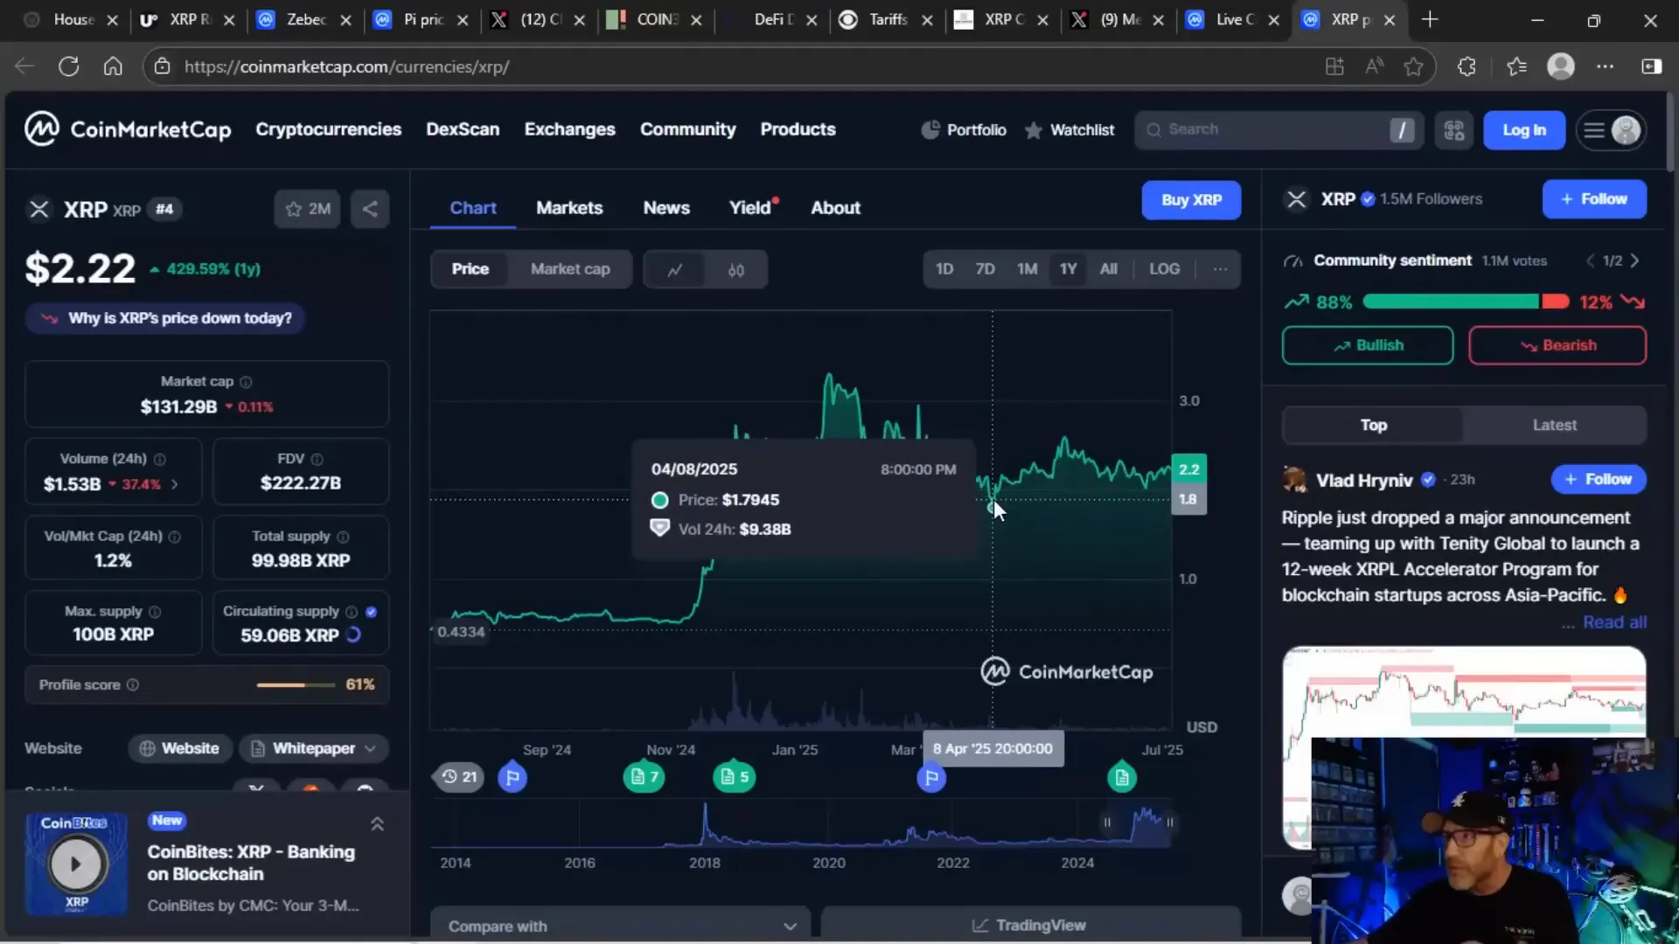Expand Volume (24h) details chevron
The image size is (1679, 944).
pos(174,484)
